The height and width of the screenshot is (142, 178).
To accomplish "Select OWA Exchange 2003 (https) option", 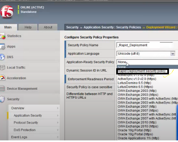I will (x=138, y=95).
